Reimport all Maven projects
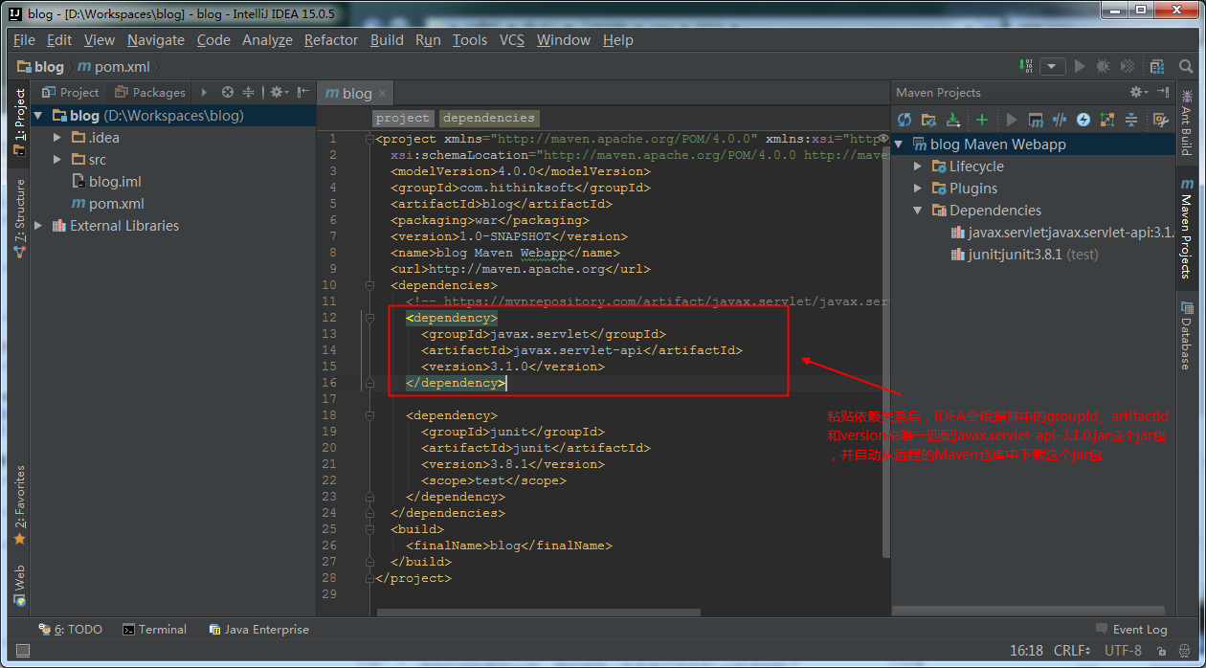The width and height of the screenshot is (1206, 668). click(x=904, y=120)
